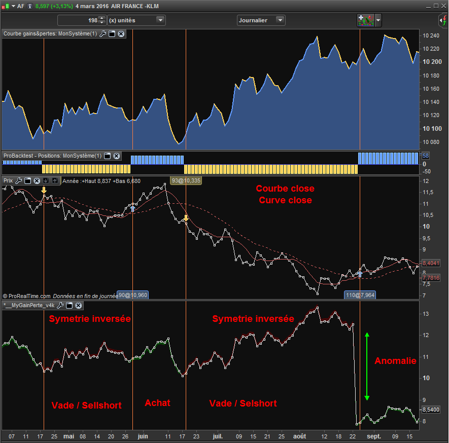This screenshot has height=443, width=449.
Task: Maximize the Prix panel
Action: tap(27, 181)
